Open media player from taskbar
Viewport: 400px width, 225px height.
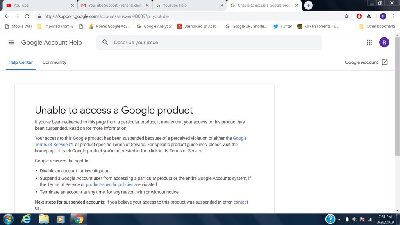[61, 219]
